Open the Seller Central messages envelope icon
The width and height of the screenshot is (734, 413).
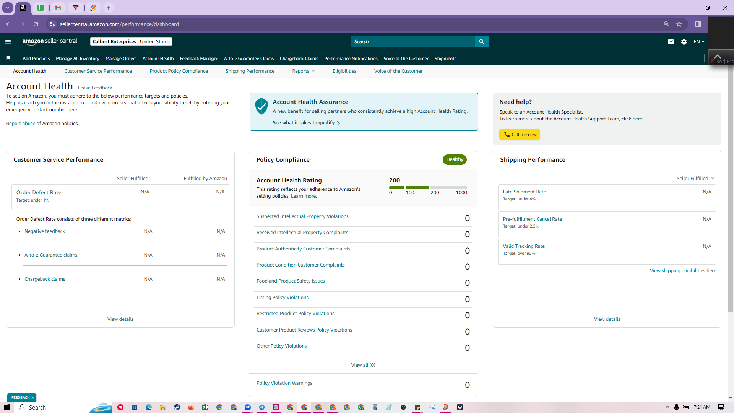click(671, 42)
